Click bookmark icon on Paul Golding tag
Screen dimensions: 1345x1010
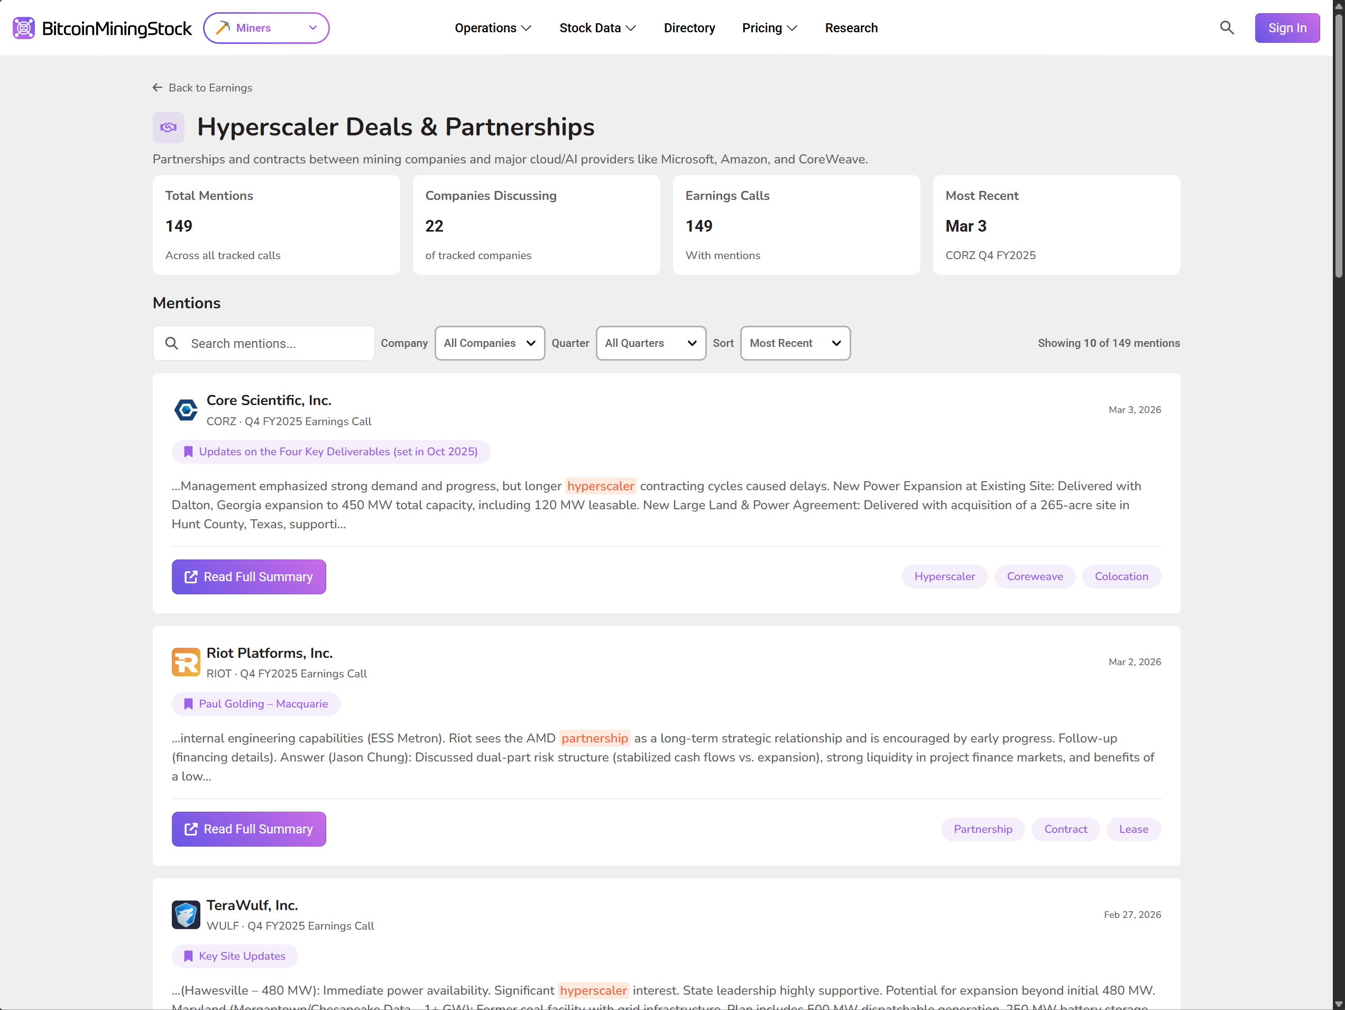(x=189, y=704)
